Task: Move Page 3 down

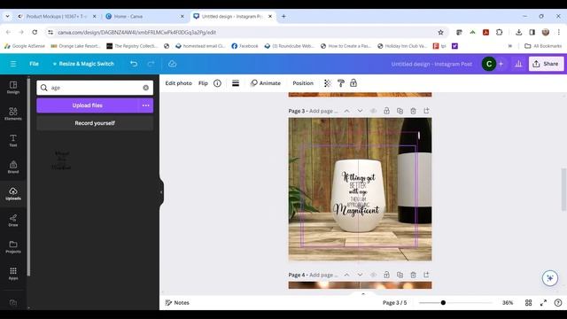Action: (x=360, y=111)
